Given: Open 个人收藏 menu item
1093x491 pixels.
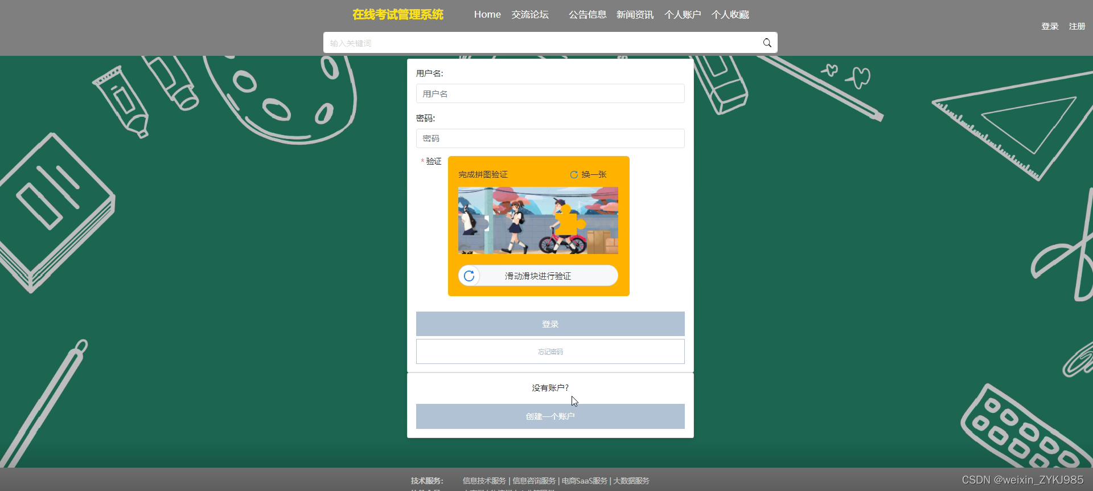Looking at the screenshot, I should 730,14.
